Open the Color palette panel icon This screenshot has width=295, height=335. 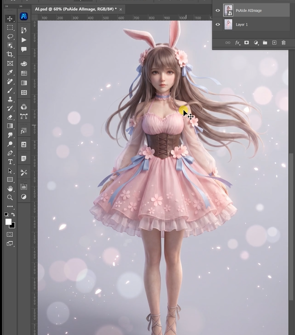(x=24, y=64)
